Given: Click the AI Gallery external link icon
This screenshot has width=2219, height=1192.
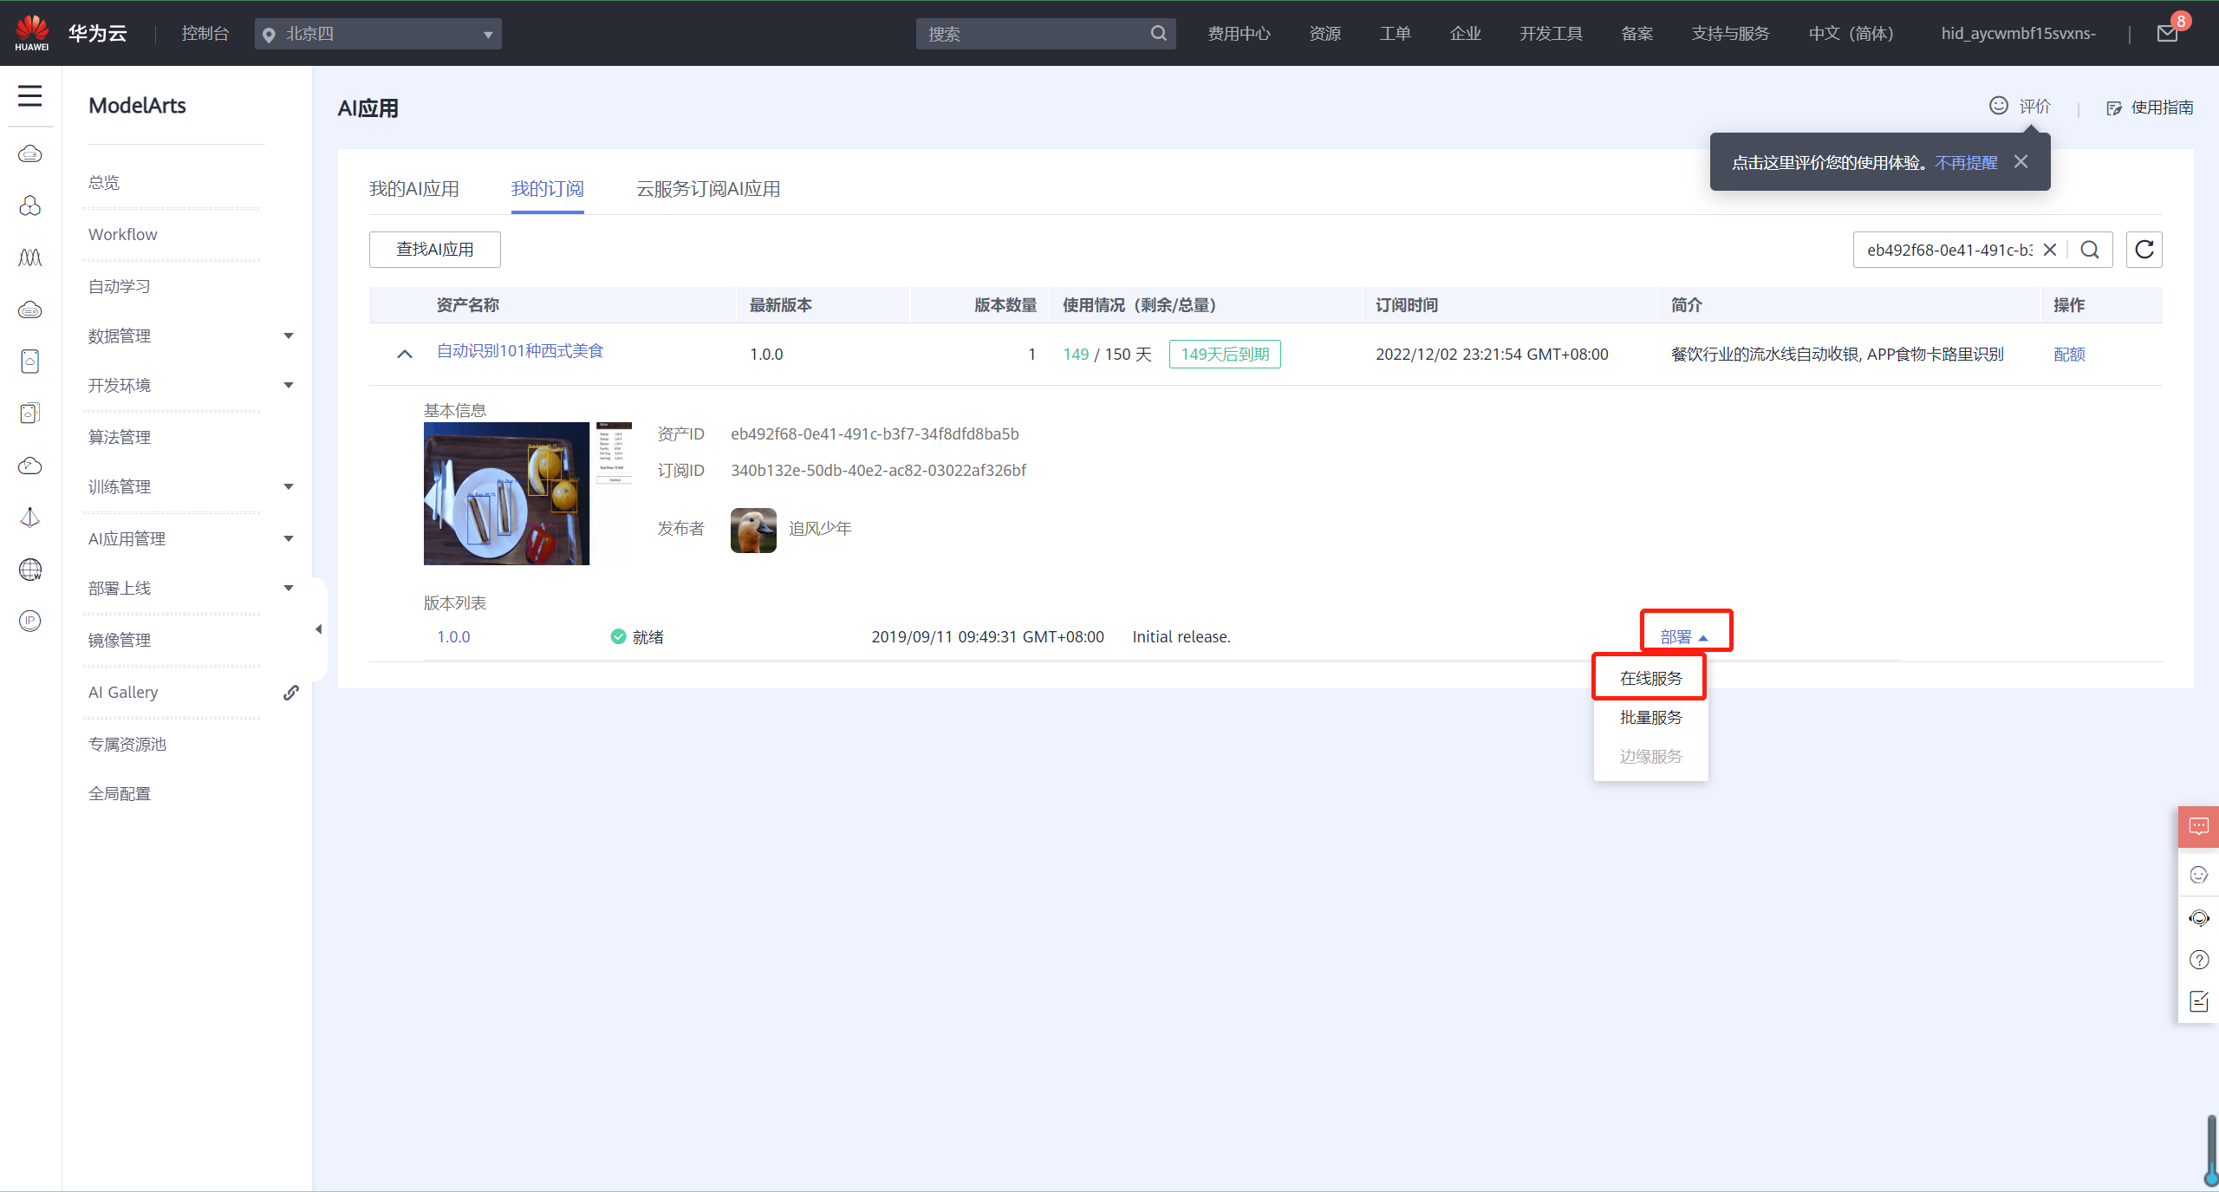Looking at the screenshot, I should pos(291,692).
